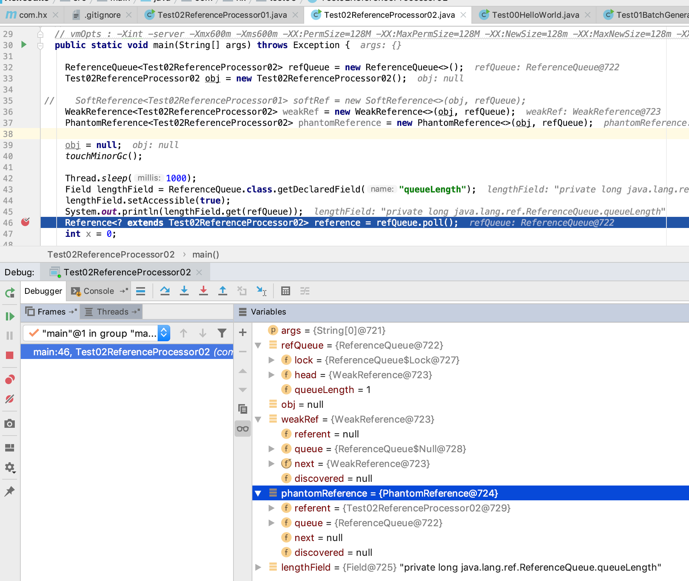
Task: Step over the current line
Action: click(x=165, y=291)
